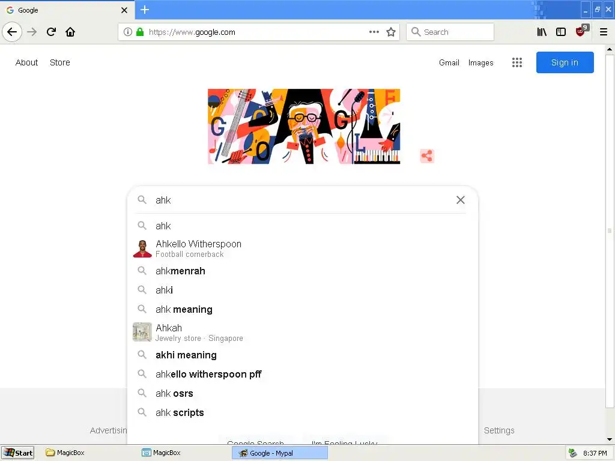Open the browser home page icon
Image resolution: width=615 pixels, height=461 pixels.
click(70, 32)
